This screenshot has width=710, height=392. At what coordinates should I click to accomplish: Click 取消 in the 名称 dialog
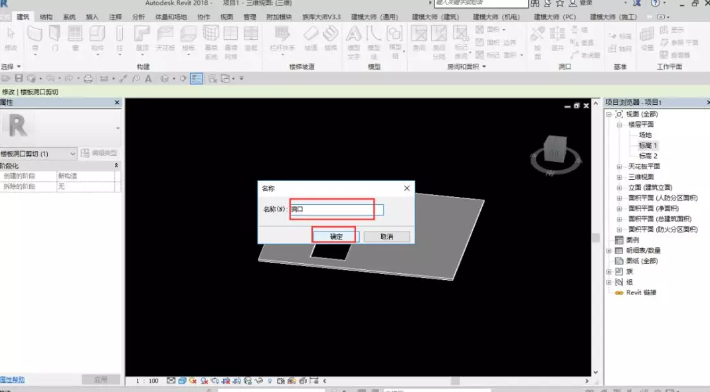(x=387, y=237)
